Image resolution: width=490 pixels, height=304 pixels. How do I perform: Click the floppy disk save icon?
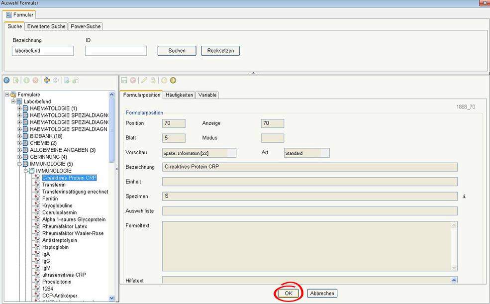click(124, 80)
